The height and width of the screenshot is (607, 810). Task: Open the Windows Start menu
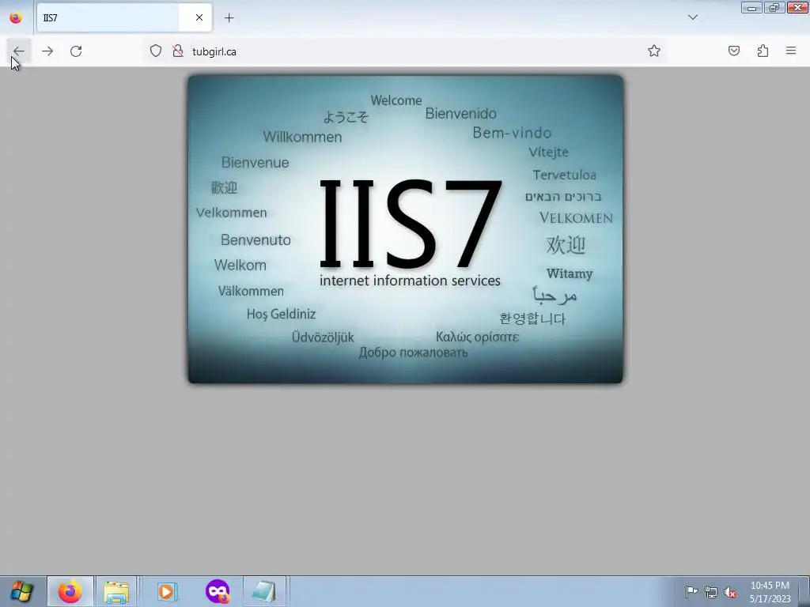tap(21, 591)
